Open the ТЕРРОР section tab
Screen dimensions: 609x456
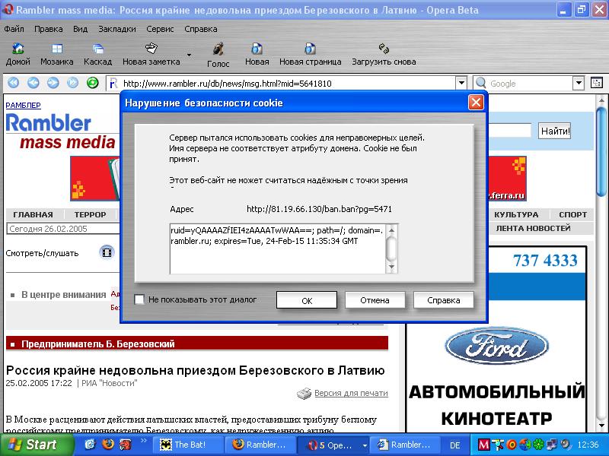[x=90, y=214]
